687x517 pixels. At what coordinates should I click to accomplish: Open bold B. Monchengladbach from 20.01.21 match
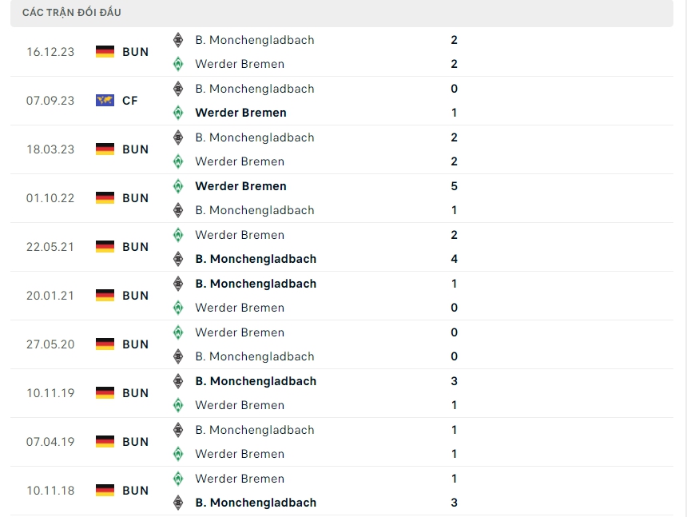click(256, 284)
